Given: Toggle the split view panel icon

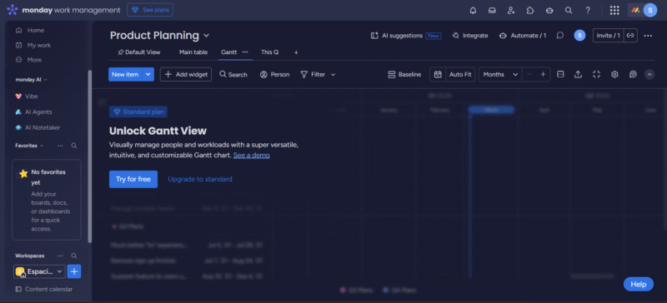Looking at the screenshot, I should tap(560, 74).
